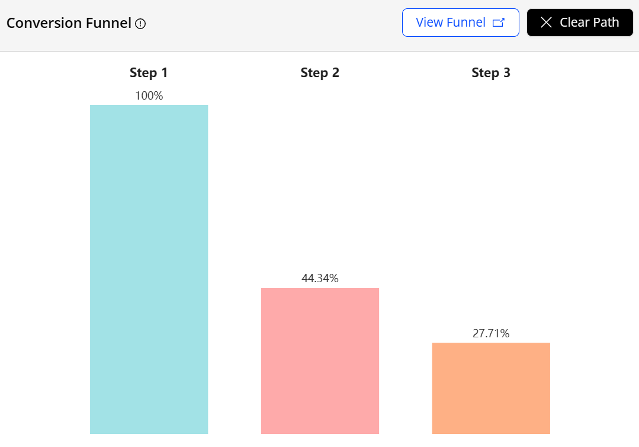The width and height of the screenshot is (639, 447).
Task: Click the 100% value above Step 1
Action: [x=149, y=95]
